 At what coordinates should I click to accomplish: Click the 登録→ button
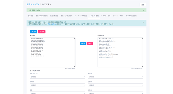point(83,43)
